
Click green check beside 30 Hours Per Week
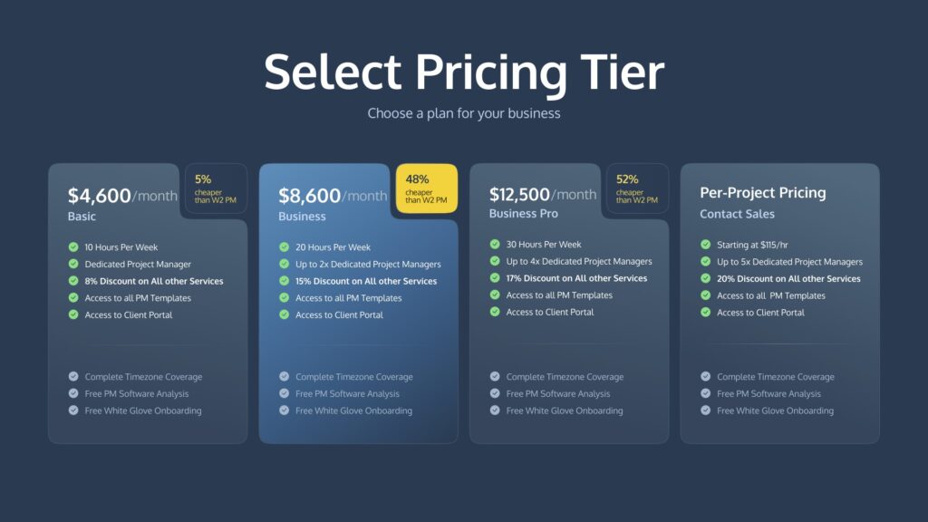coord(495,244)
